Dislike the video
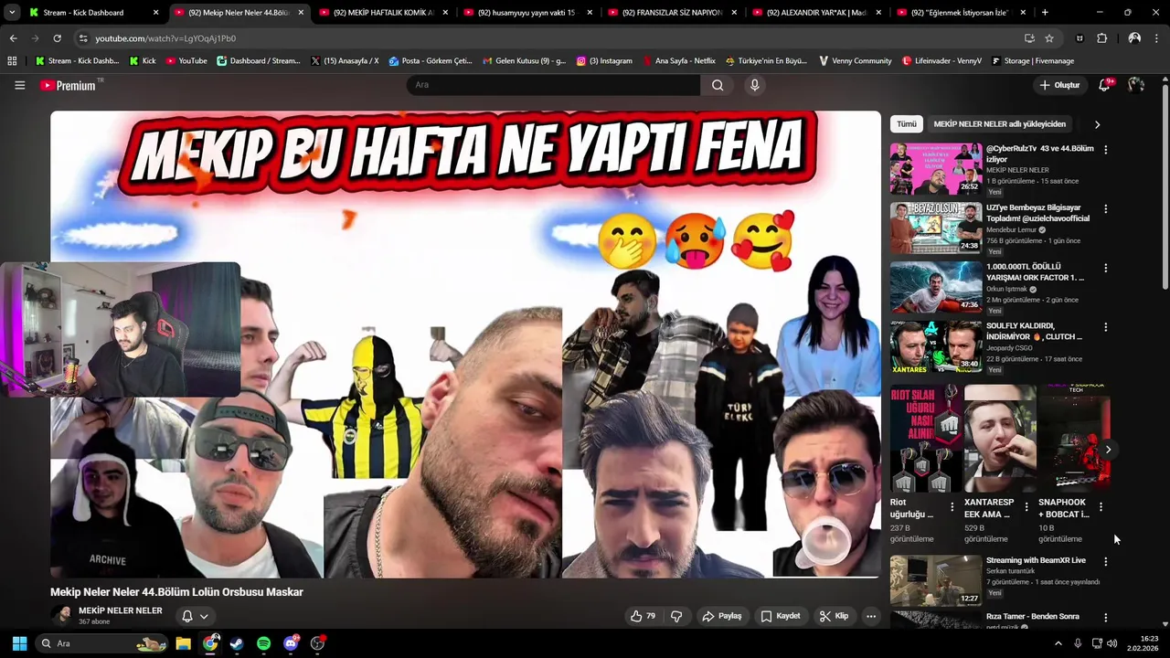Image resolution: width=1170 pixels, height=658 pixels. tap(676, 616)
